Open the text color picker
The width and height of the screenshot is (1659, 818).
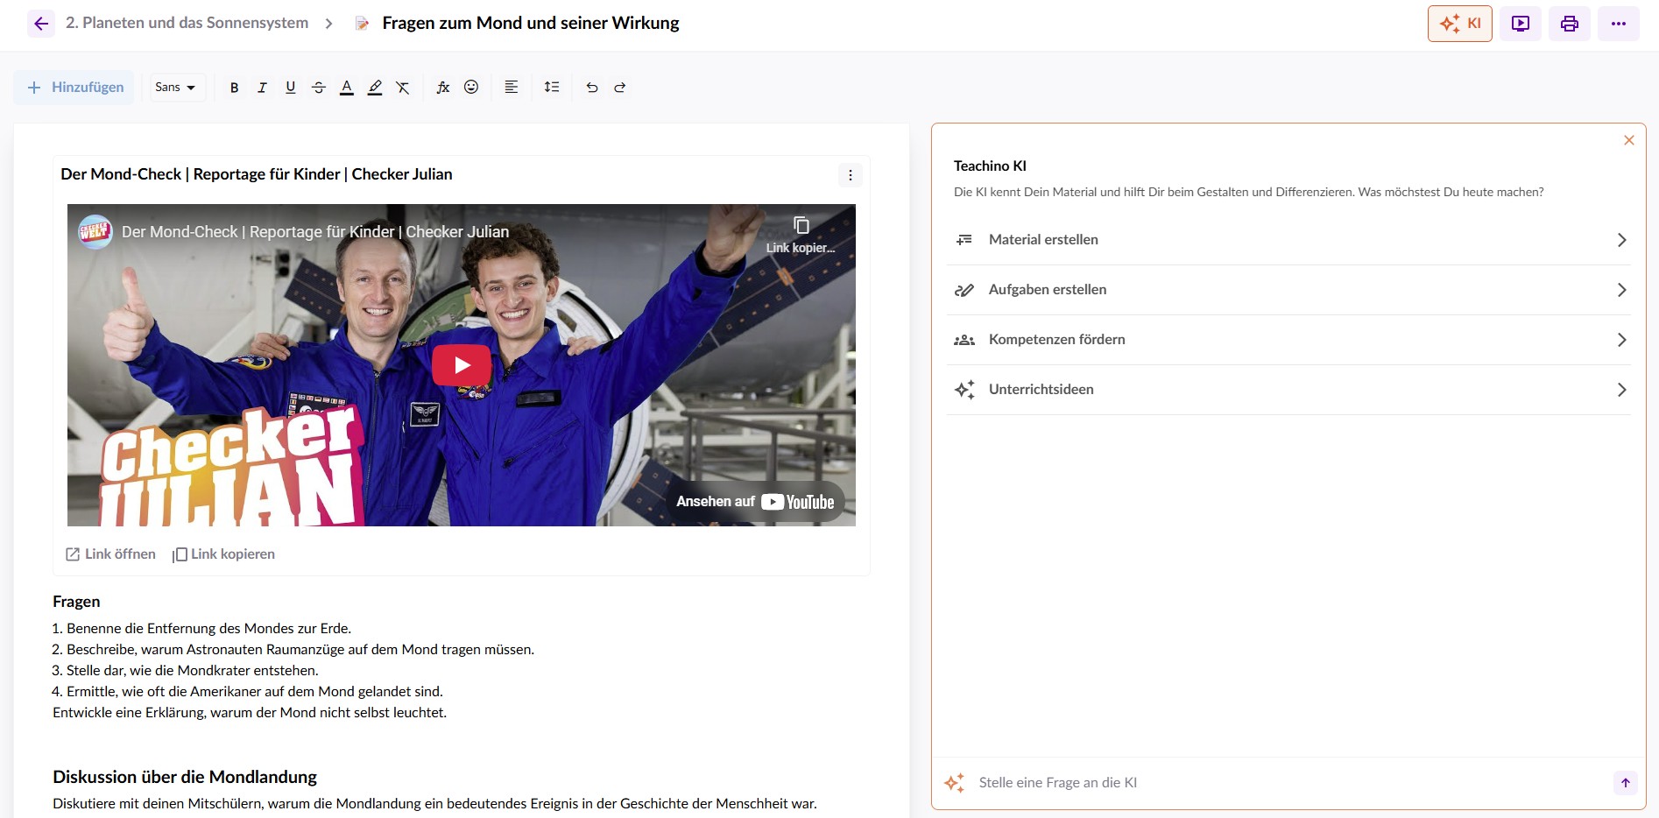click(347, 88)
